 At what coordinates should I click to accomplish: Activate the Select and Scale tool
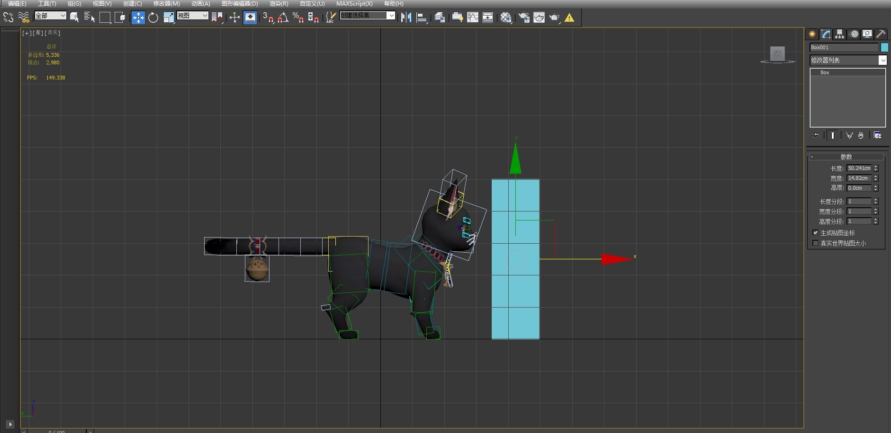click(x=168, y=18)
